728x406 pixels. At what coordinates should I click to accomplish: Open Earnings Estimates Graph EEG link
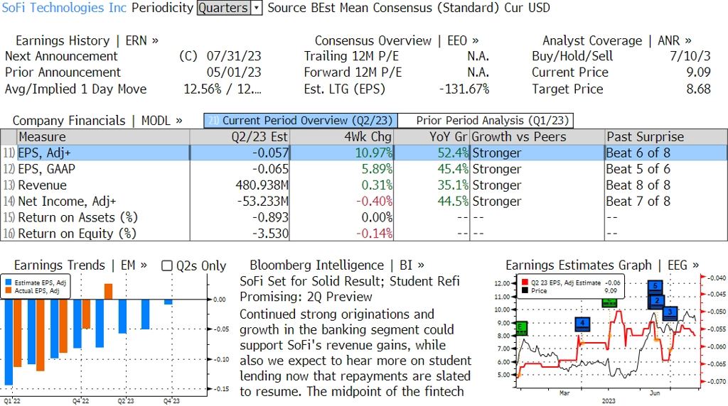[x=602, y=265]
